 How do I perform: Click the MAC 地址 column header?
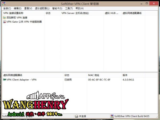point(104,75)
